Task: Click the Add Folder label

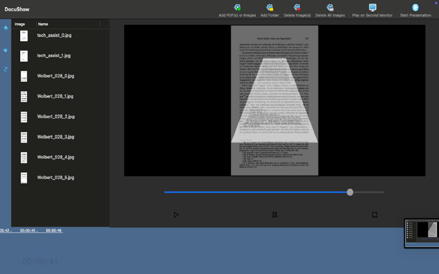Action: pyautogui.click(x=270, y=16)
